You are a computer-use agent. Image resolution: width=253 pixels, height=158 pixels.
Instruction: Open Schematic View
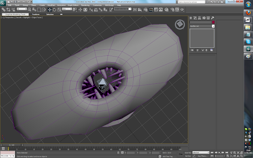(161, 9)
